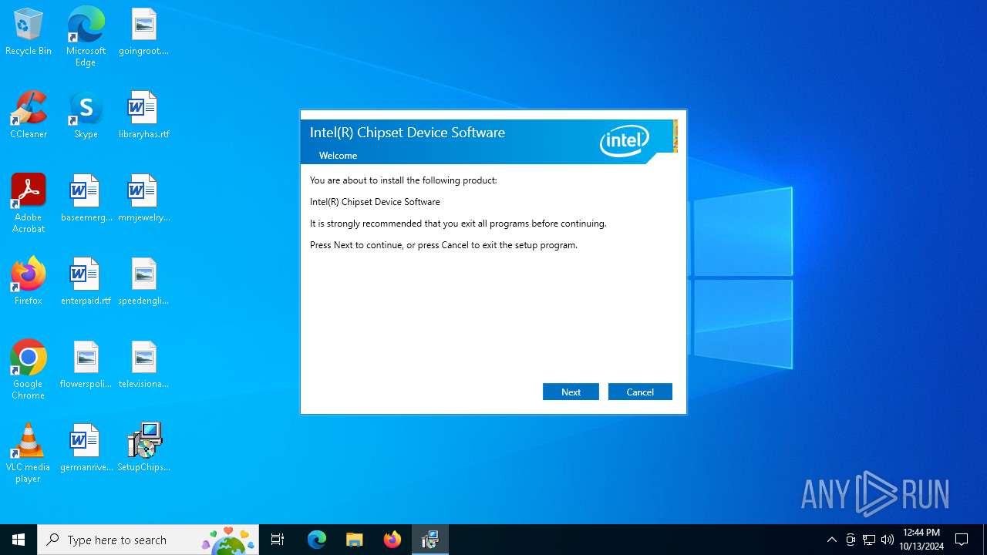Screen dimensions: 987x555
Task: Select Google Chrome desktop shortcut
Action: [x=29, y=370]
